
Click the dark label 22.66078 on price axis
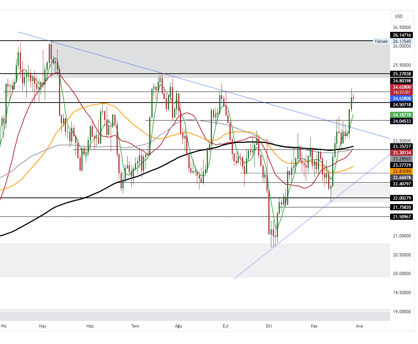click(401, 177)
